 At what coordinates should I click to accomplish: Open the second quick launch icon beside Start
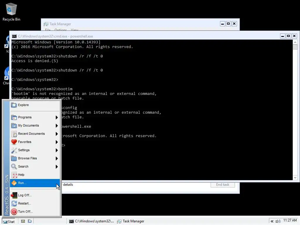(30, 221)
